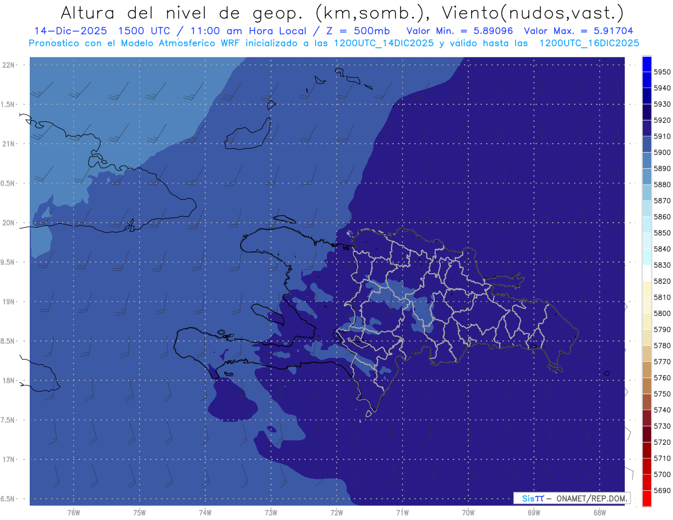Click the '5910' colorbar label
This screenshot has width=673, height=520.
click(x=662, y=136)
